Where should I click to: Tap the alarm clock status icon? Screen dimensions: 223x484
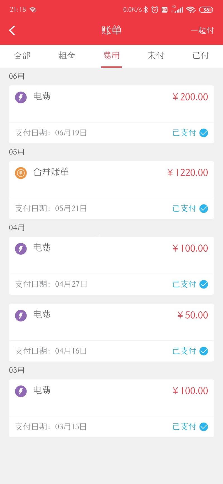pyautogui.click(x=155, y=10)
